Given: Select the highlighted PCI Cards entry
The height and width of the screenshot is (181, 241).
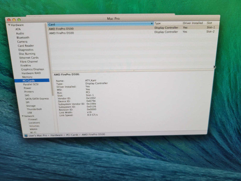Looking at the screenshot, I should click(x=32, y=81).
